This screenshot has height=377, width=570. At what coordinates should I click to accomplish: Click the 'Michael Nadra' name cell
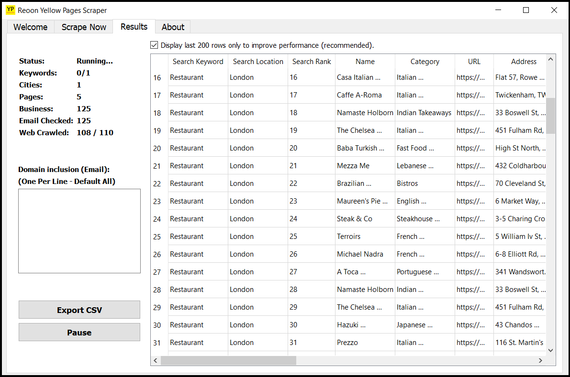[365, 254]
